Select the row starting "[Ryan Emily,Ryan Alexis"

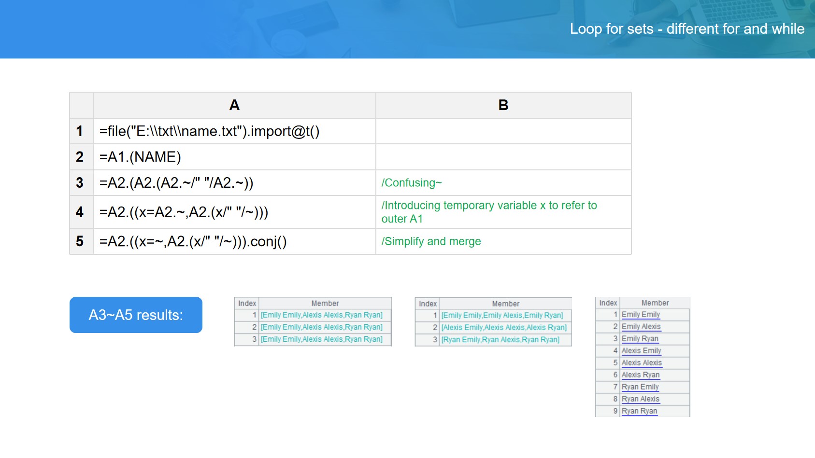500,340
